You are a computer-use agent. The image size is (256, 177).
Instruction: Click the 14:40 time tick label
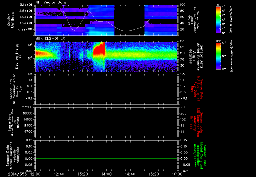130,174
